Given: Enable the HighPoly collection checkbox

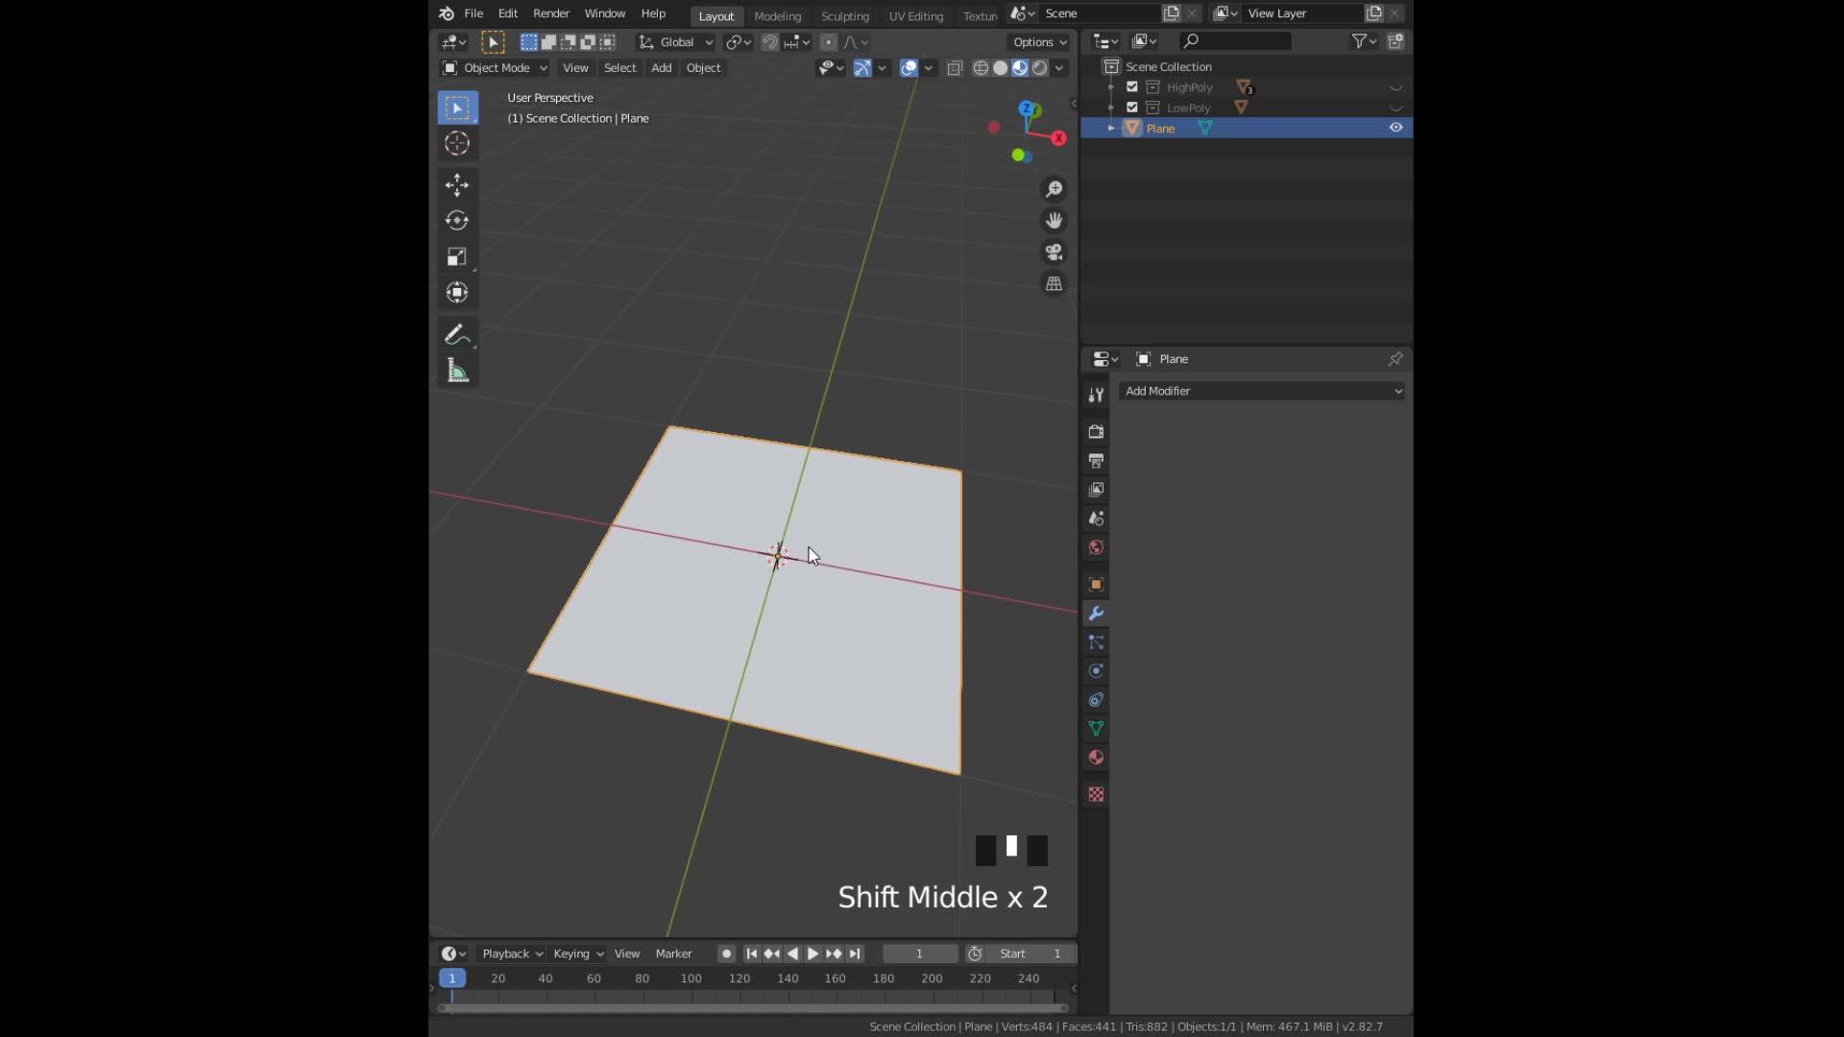Looking at the screenshot, I should tap(1132, 86).
